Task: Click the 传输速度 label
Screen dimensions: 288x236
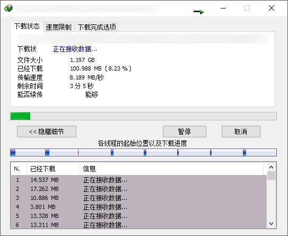Action: [x=30, y=77]
